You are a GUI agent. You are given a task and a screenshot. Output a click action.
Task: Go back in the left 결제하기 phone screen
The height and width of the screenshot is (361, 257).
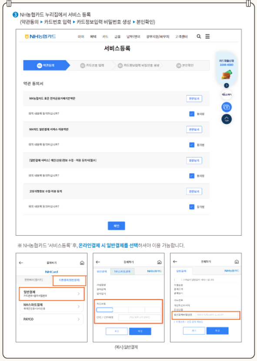coord(21,263)
